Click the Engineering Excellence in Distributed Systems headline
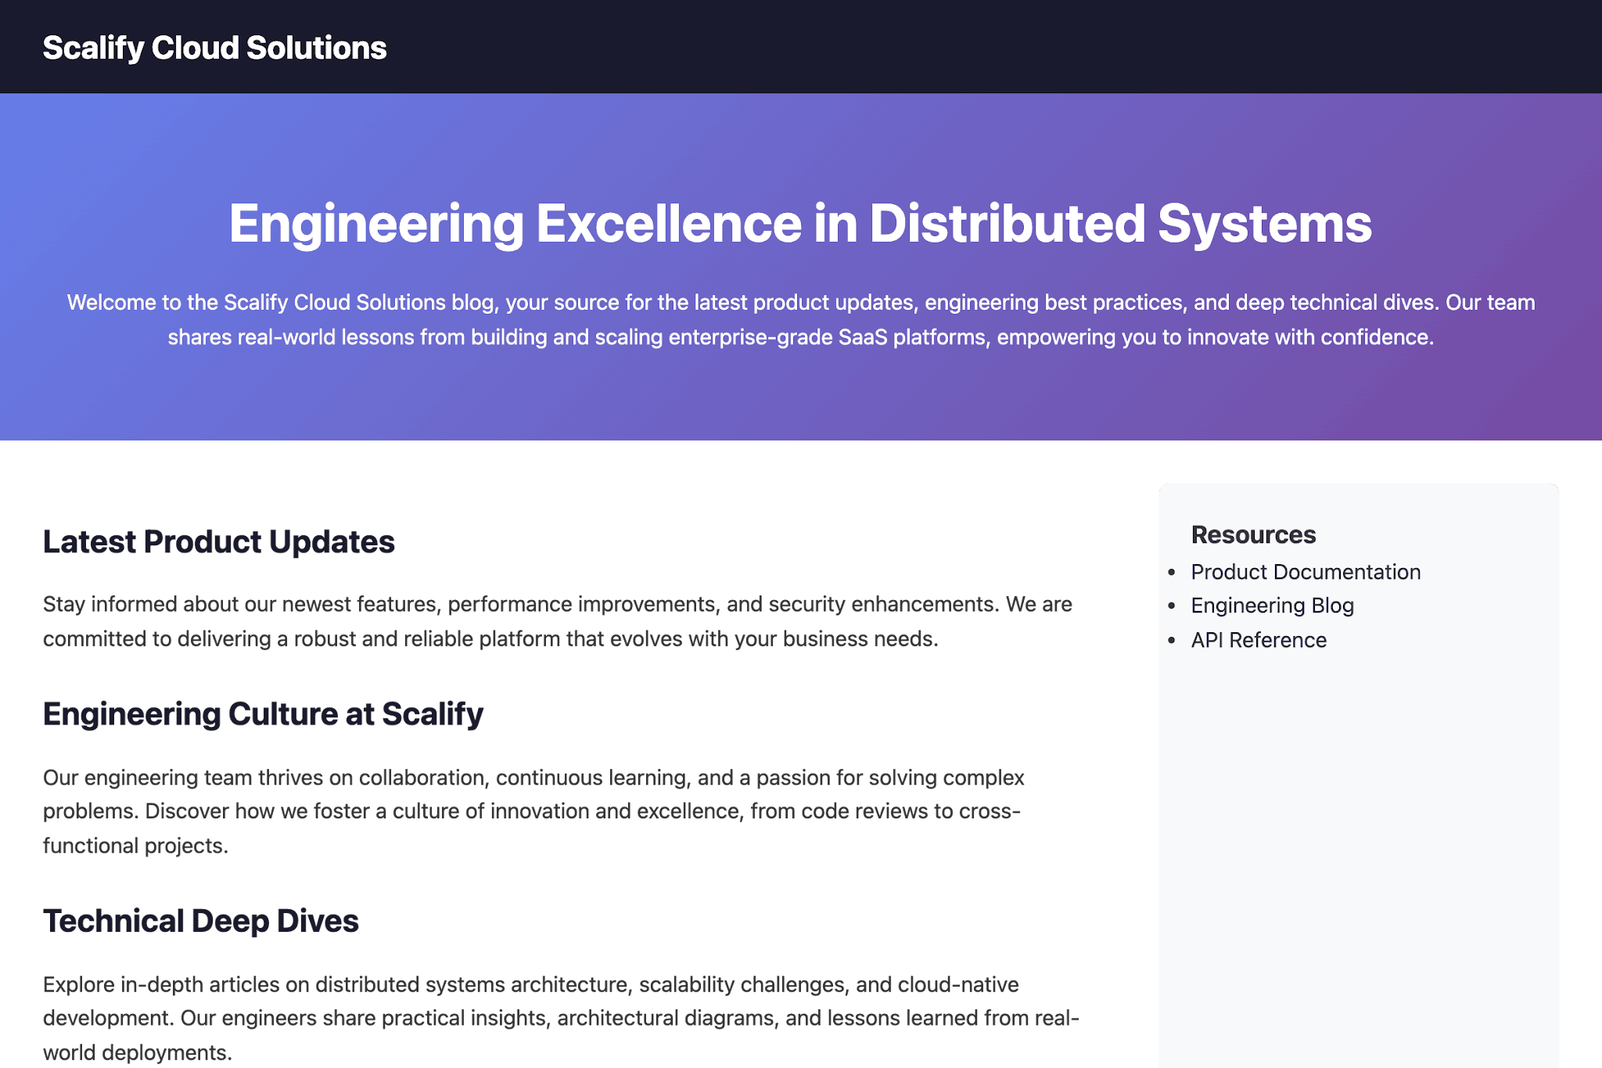This screenshot has height=1068, width=1602. tap(800, 224)
